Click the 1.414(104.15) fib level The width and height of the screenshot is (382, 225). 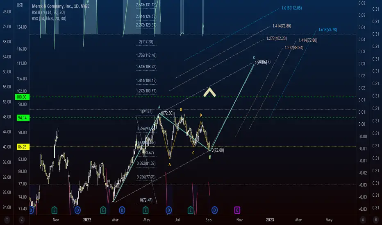point(146,81)
